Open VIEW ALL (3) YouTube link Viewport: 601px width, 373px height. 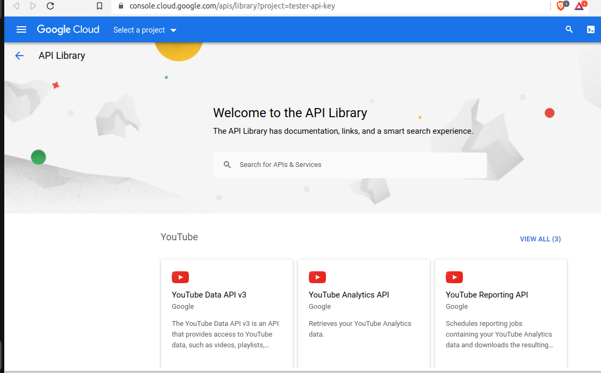coord(540,239)
